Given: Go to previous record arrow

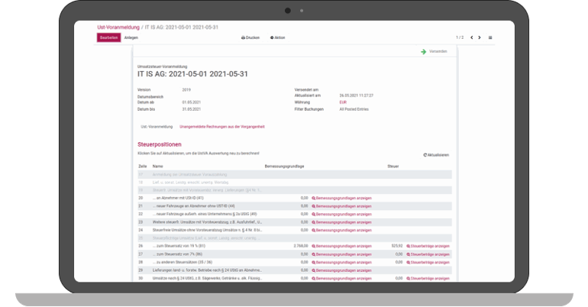Looking at the screenshot, I should 471,37.
